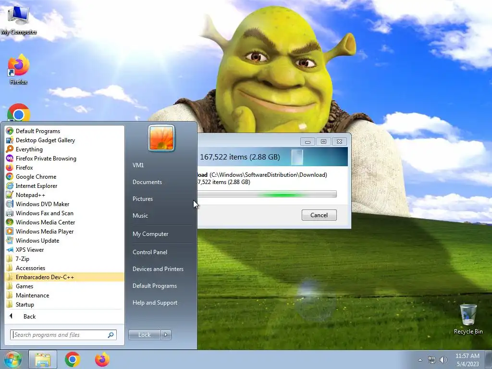The height and width of the screenshot is (369, 492).
Task: Expand the Games folder
Action: point(64,286)
